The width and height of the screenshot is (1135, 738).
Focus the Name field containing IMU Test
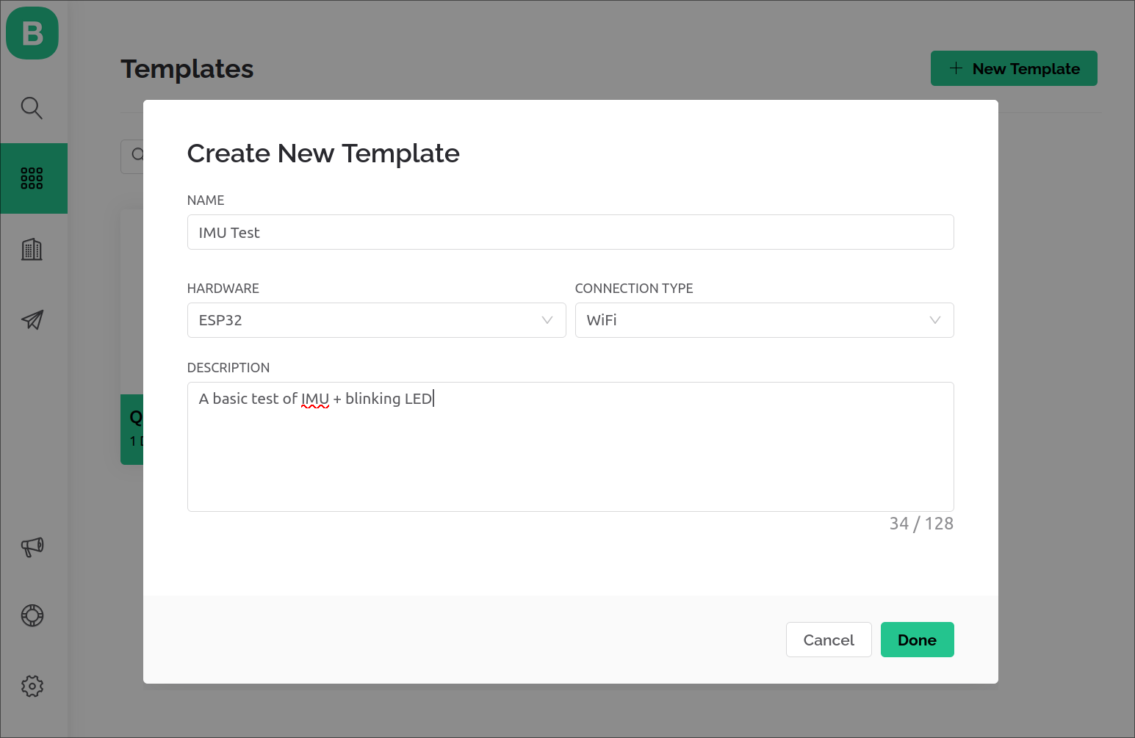click(570, 233)
